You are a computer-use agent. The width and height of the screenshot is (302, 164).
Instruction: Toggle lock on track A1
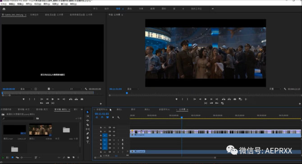pos(101,140)
